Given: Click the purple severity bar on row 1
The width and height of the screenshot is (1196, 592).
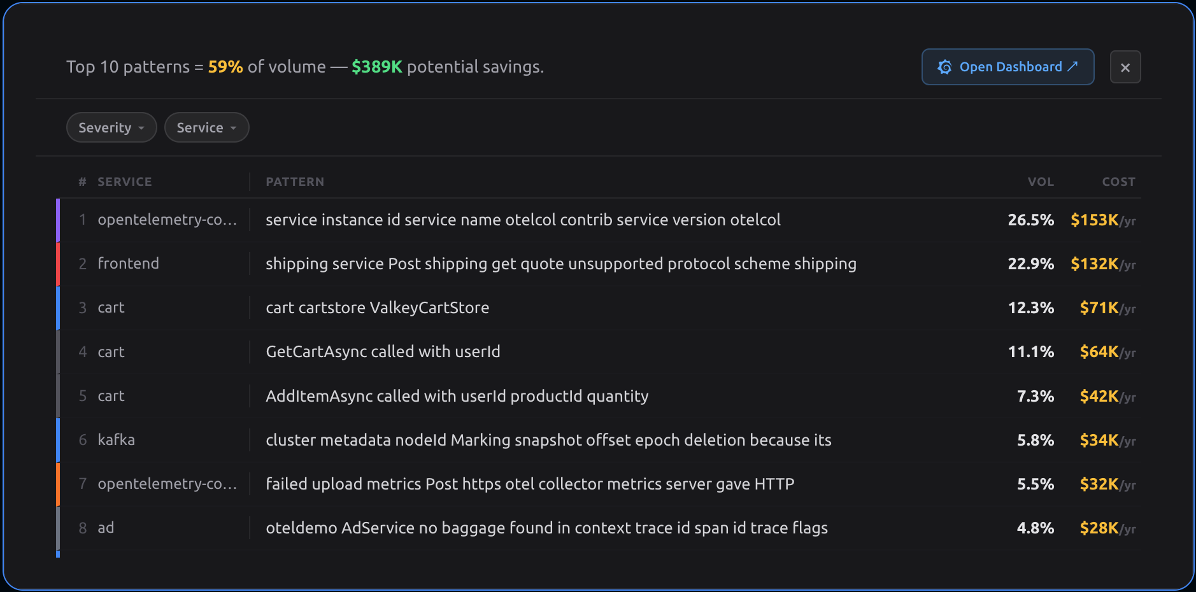Looking at the screenshot, I should pos(58,220).
